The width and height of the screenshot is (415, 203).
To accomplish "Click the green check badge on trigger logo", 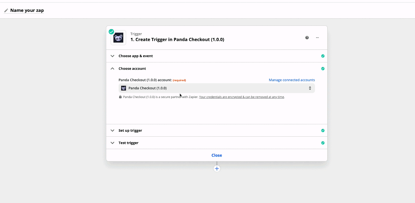I will (111, 32).
